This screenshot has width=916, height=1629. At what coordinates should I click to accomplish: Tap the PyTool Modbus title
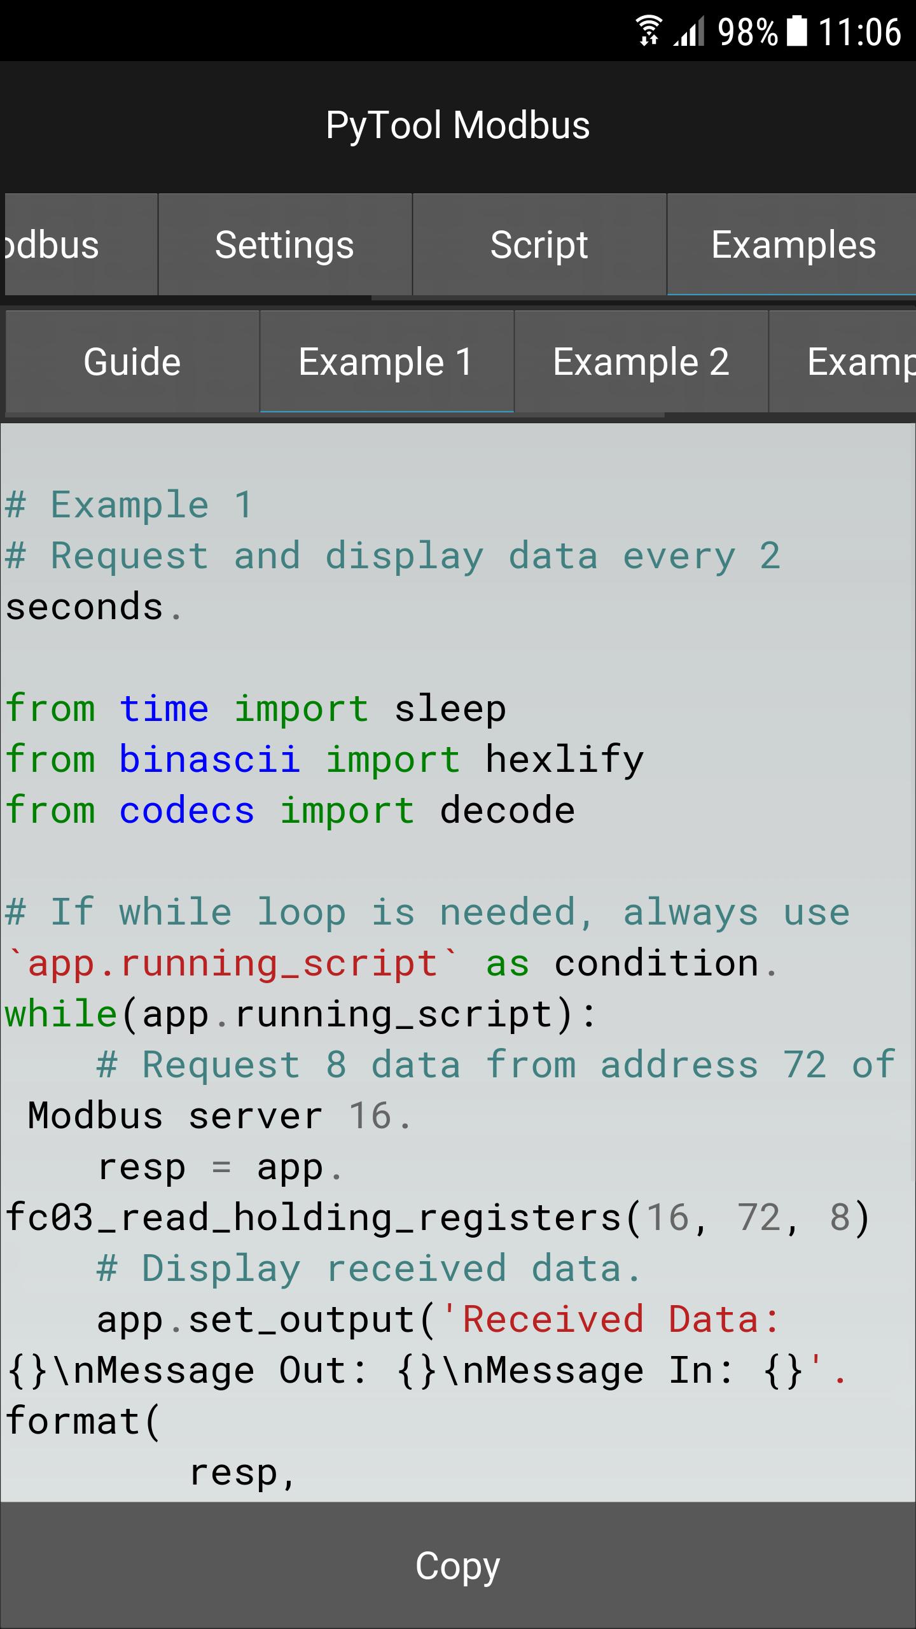[458, 125]
